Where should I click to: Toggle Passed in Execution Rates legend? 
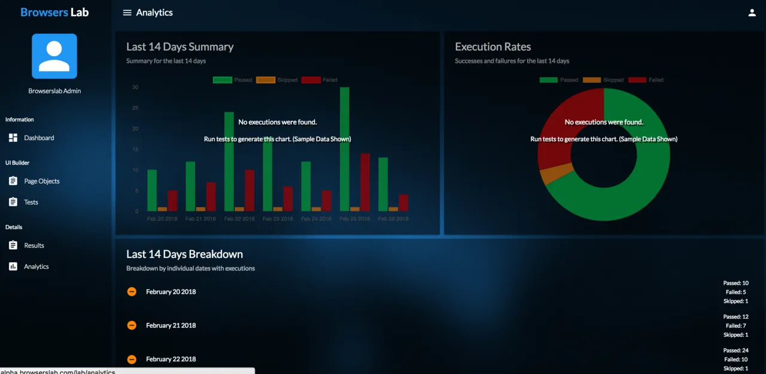pos(559,80)
